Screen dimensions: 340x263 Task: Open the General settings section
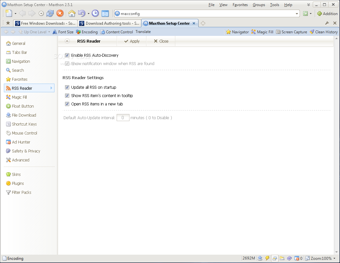29,43
